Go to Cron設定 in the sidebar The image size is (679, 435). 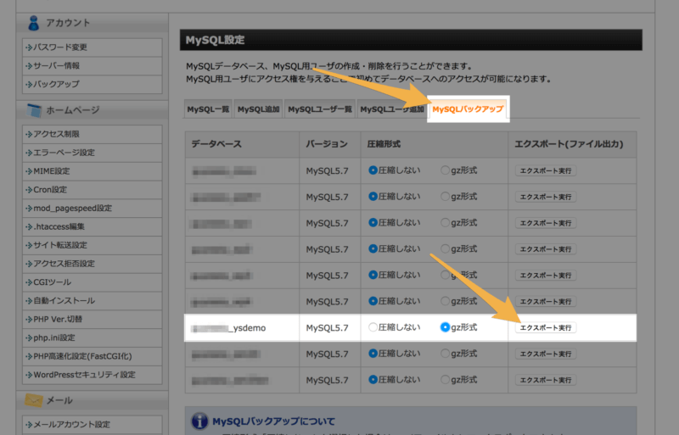pos(50,190)
